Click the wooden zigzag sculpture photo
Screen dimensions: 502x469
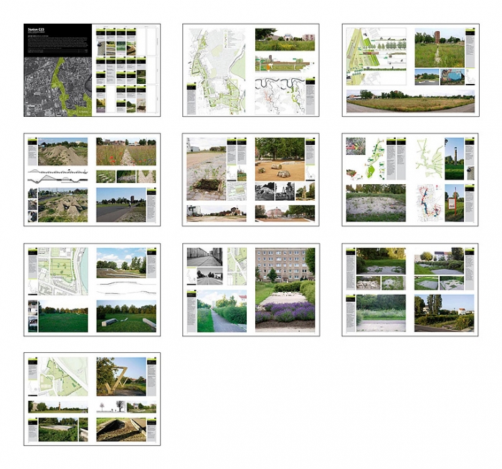tap(121, 376)
